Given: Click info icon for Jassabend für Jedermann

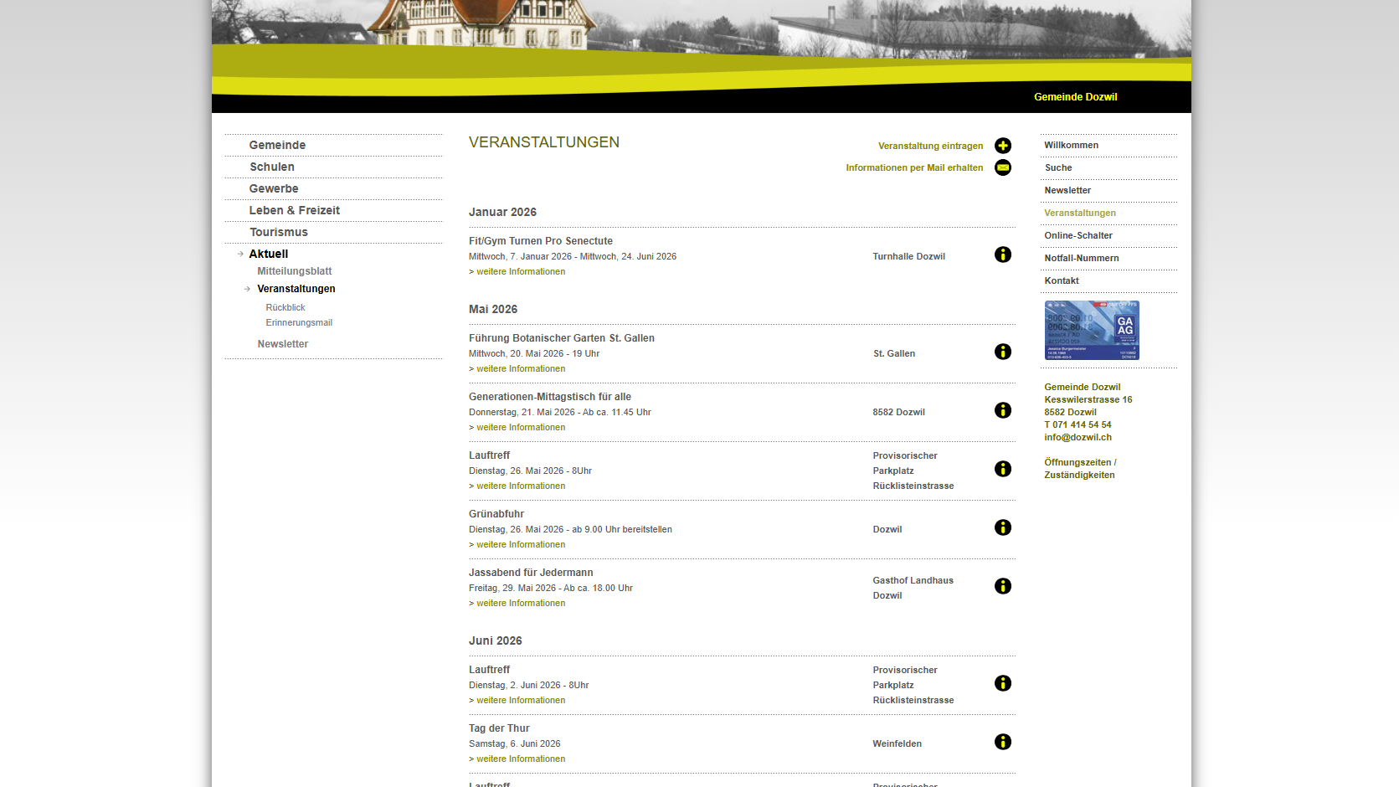Looking at the screenshot, I should click(1002, 586).
